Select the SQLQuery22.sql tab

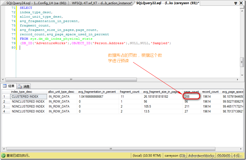coord(168,3)
